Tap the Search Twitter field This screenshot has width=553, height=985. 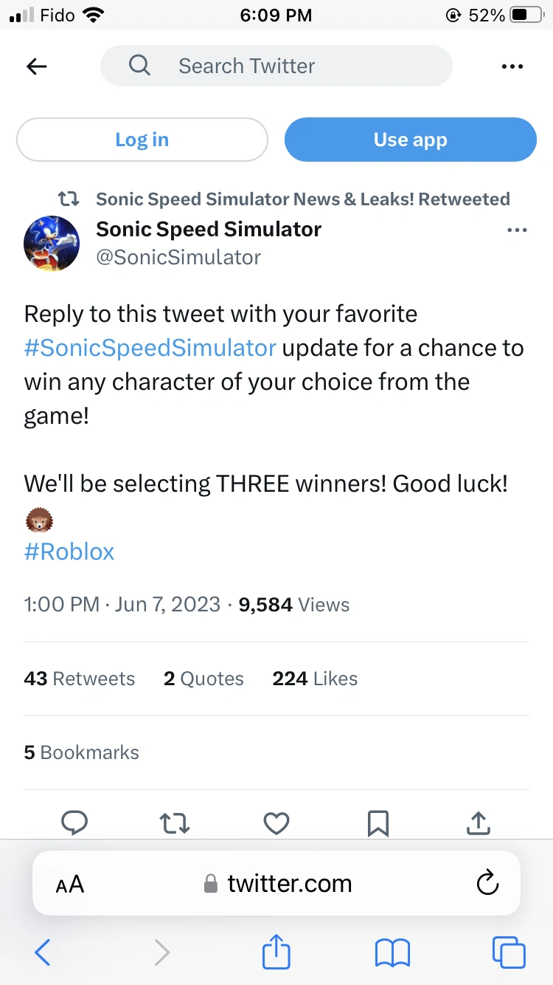[276, 66]
